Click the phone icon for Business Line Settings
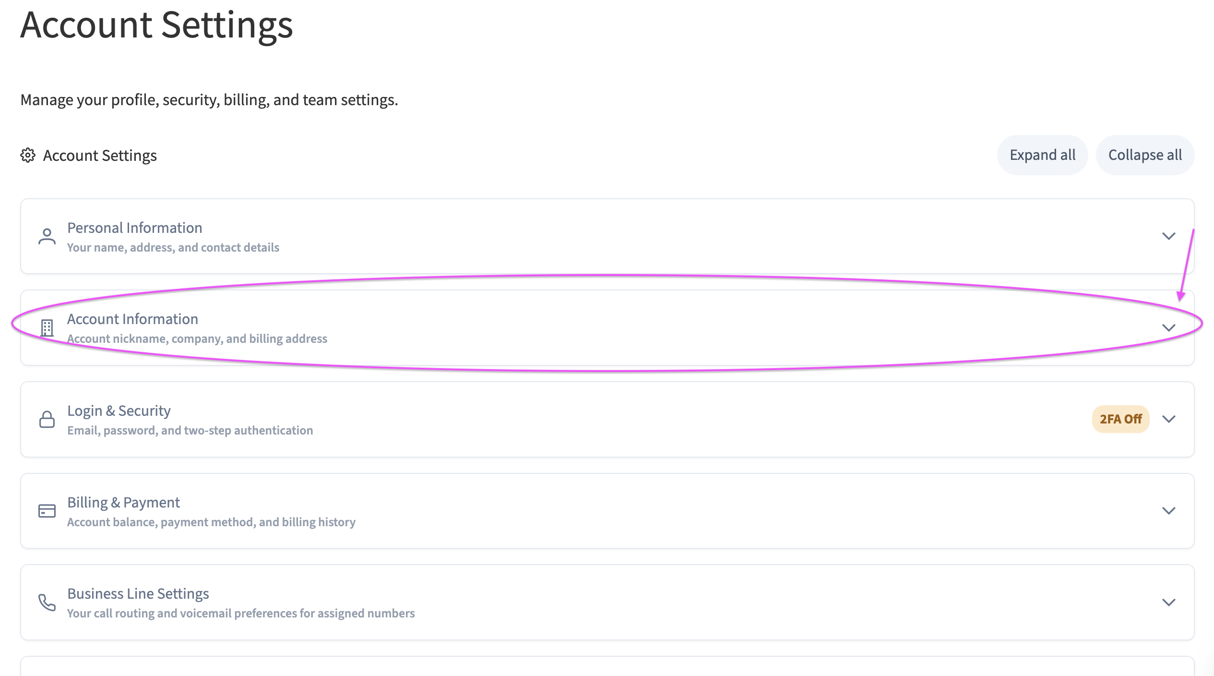This screenshot has height=676, width=1214. click(x=47, y=603)
